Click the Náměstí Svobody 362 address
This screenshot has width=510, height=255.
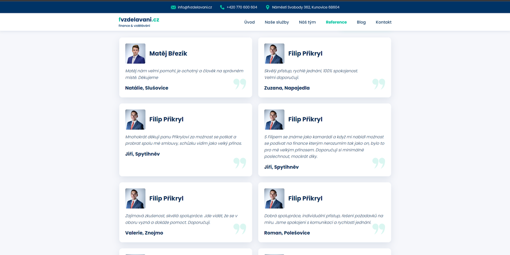pos(305,8)
